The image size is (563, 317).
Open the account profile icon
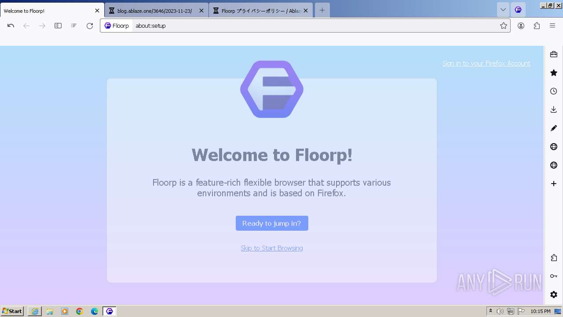click(x=521, y=26)
